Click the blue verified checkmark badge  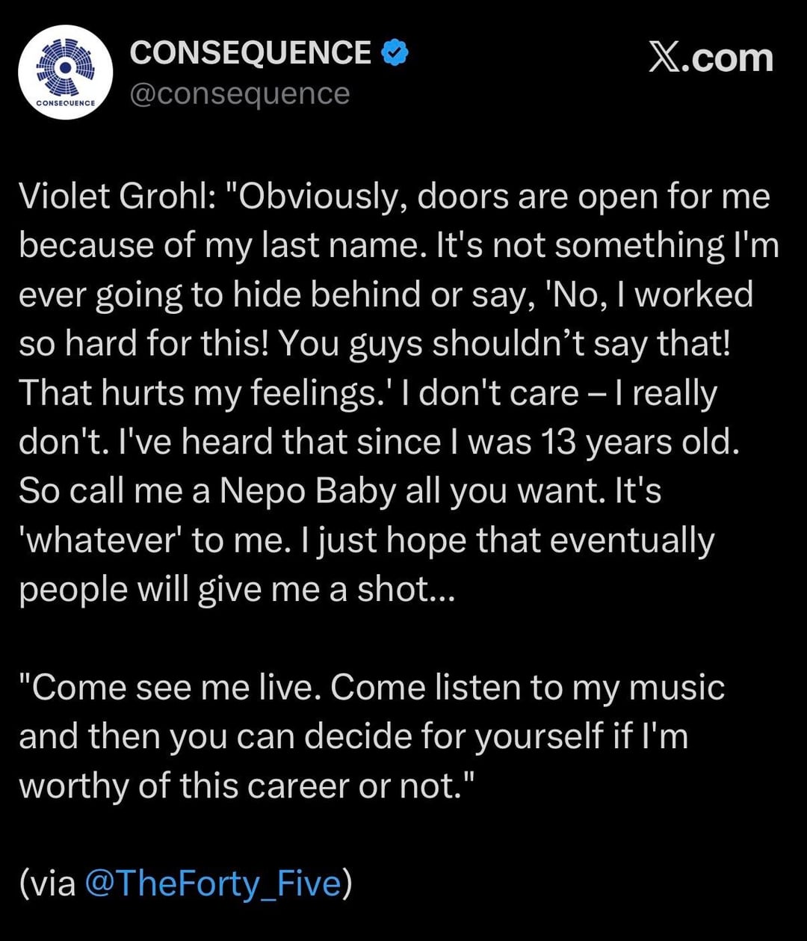click(x=395, y=53)
